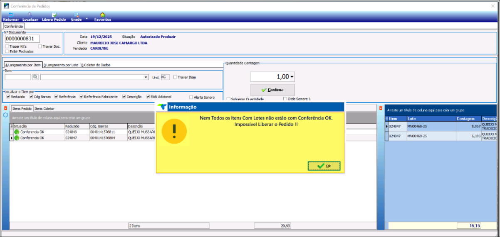This screenshot has height=237, width=500.
Task: Click the refresh icon beside Itens Pedido
Action: [x=5, y=115]
